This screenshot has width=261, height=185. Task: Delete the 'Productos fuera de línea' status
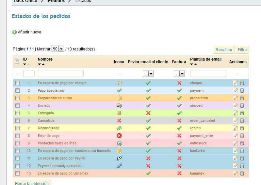coord(242,143)
